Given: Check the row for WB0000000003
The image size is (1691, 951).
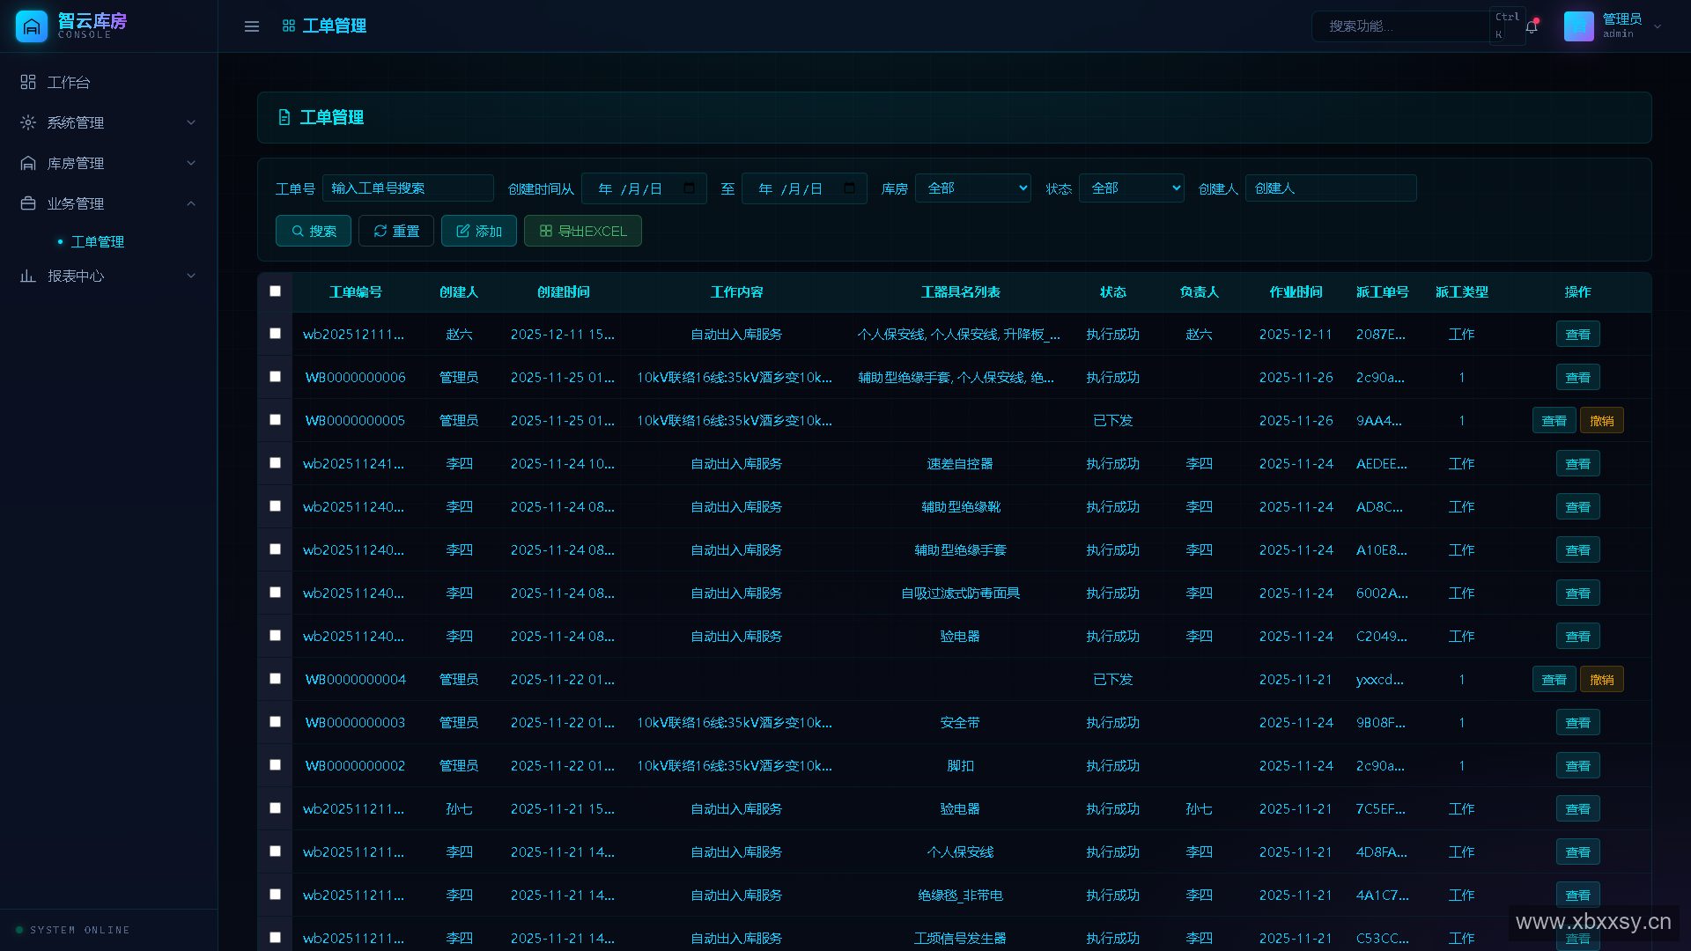Looking at the screenshot, I should tap(275, 722).
